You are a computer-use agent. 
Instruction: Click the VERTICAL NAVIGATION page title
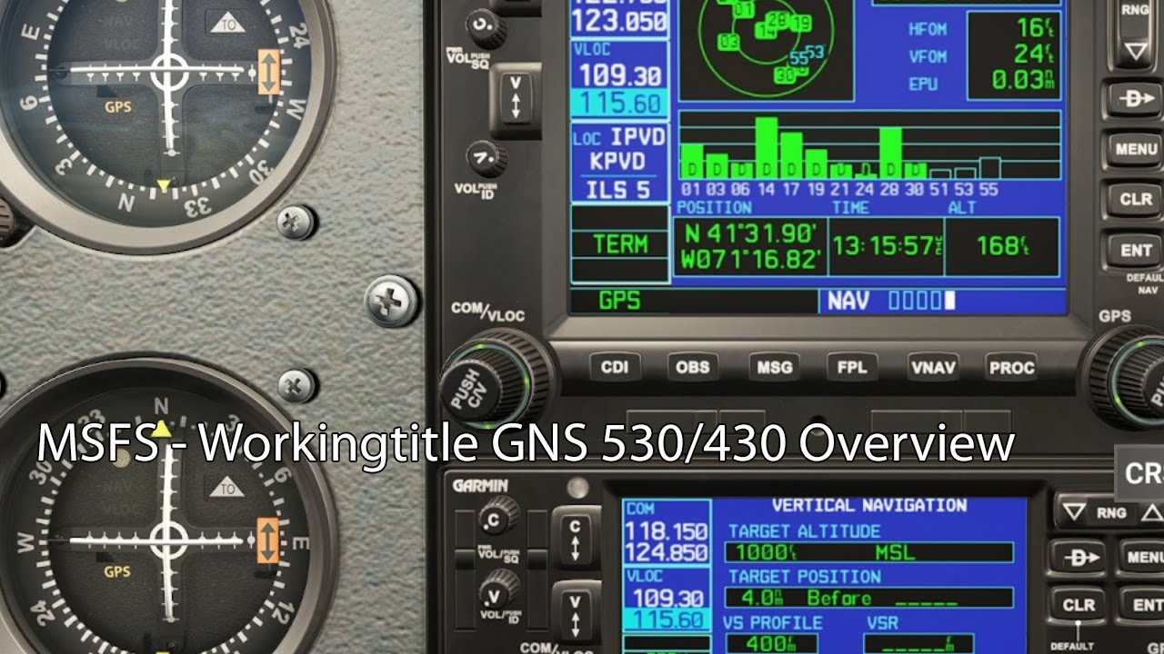[x=869, y=505]
